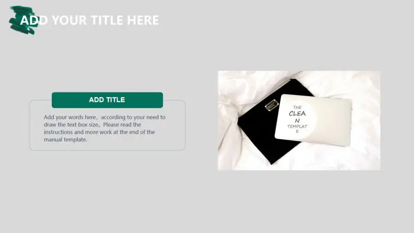Select the laptop-on-bed photo
The width and height of the screenshot is (414, 233).
(x=299, y=121)
